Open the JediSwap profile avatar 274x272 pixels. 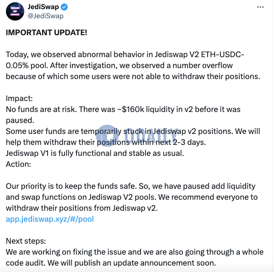click(15, 11)
